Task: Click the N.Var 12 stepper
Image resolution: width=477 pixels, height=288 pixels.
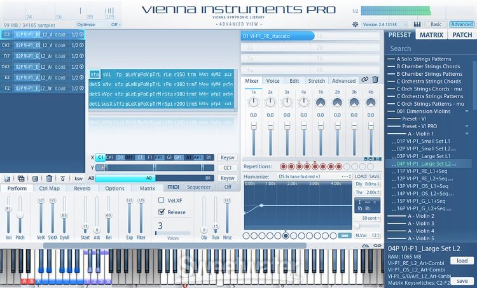Action: (378, 236)
